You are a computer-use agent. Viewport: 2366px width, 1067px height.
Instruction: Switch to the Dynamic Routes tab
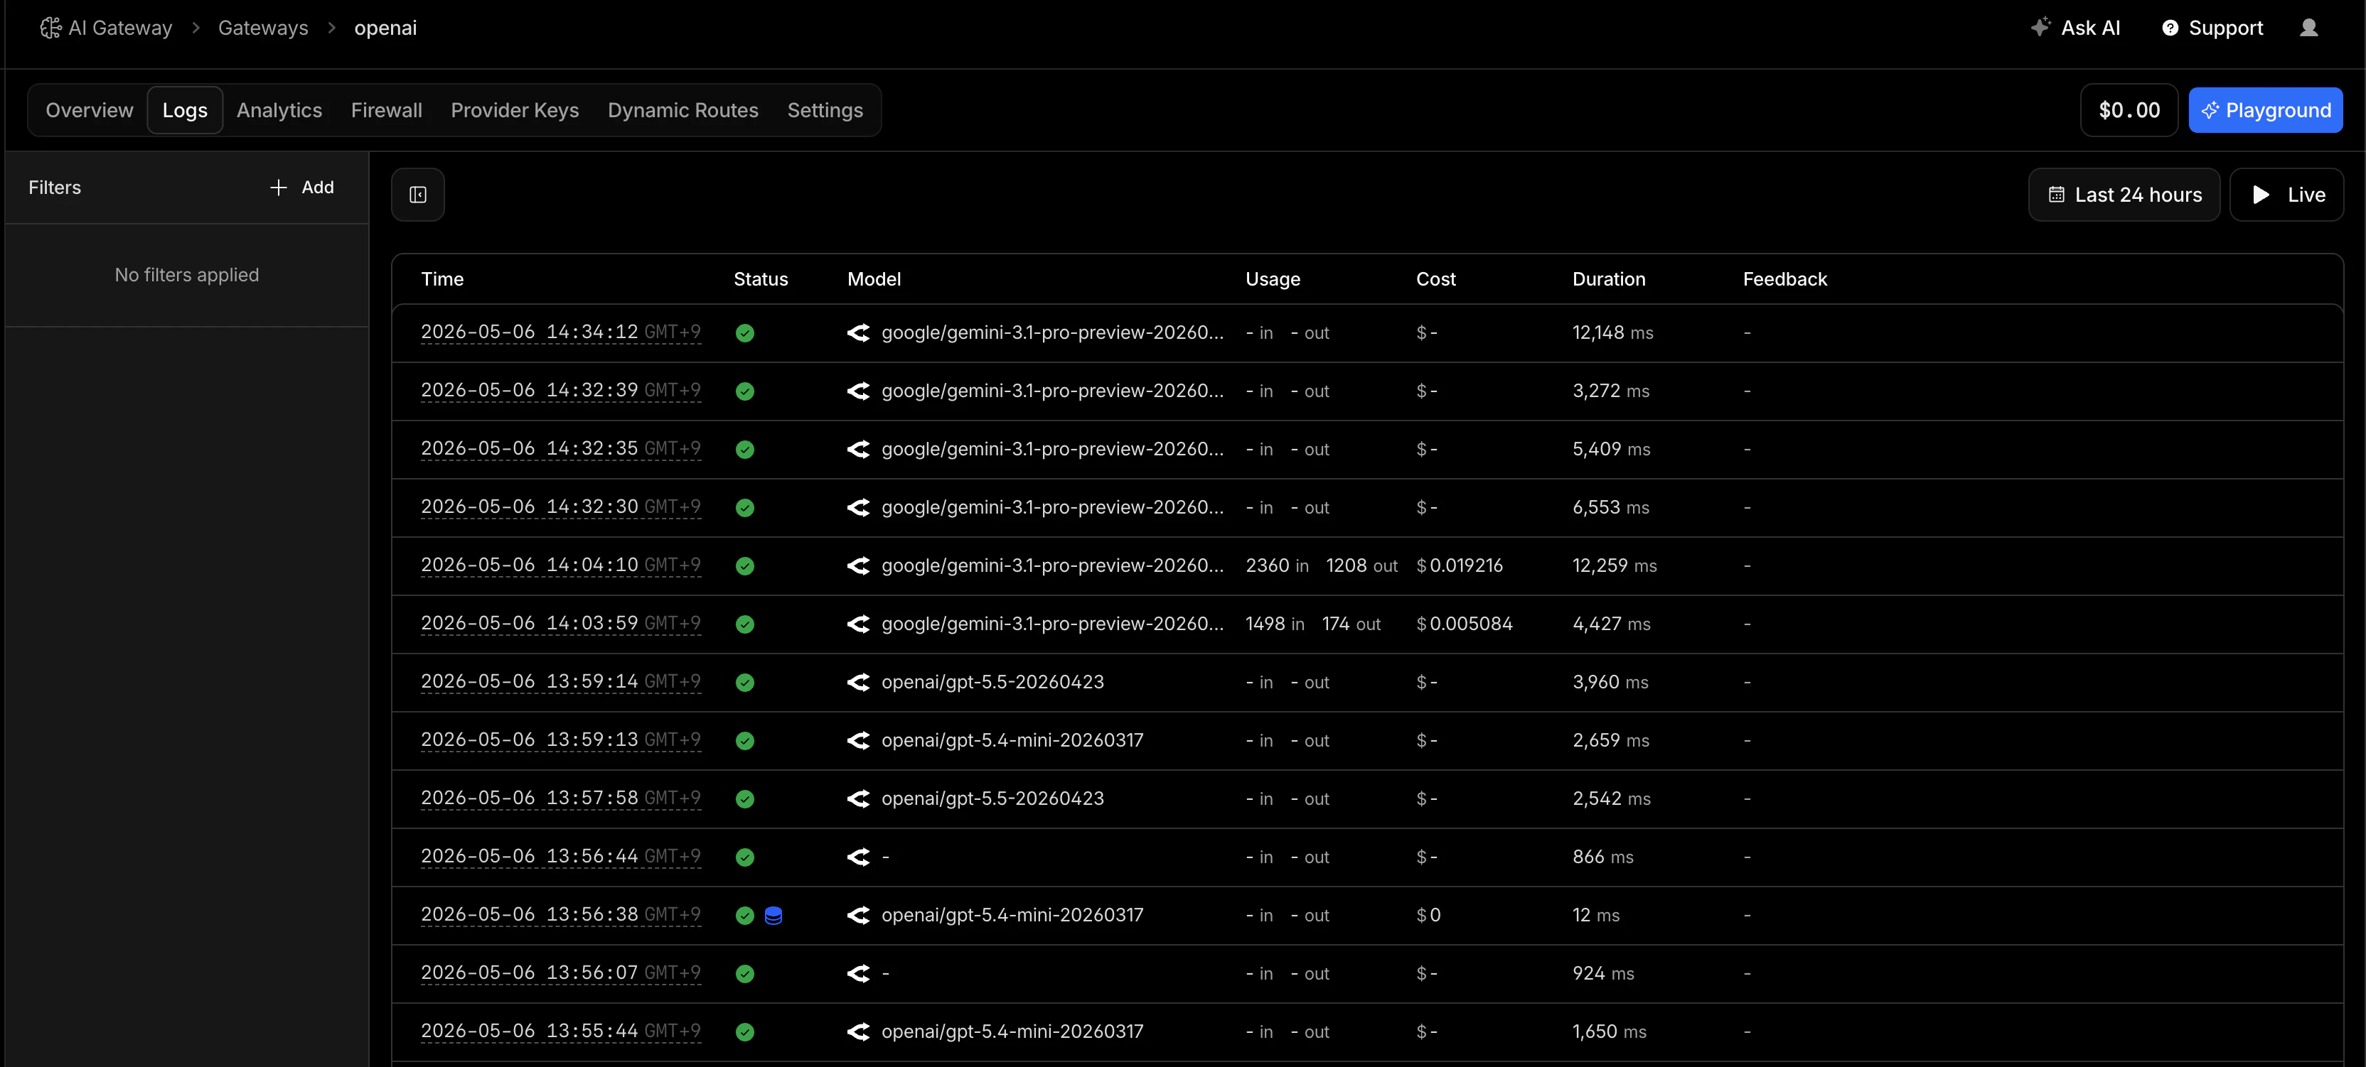click(683, 110)
